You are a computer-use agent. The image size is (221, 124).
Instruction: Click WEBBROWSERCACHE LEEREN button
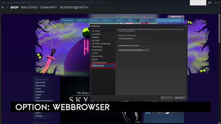pos(134,46)
